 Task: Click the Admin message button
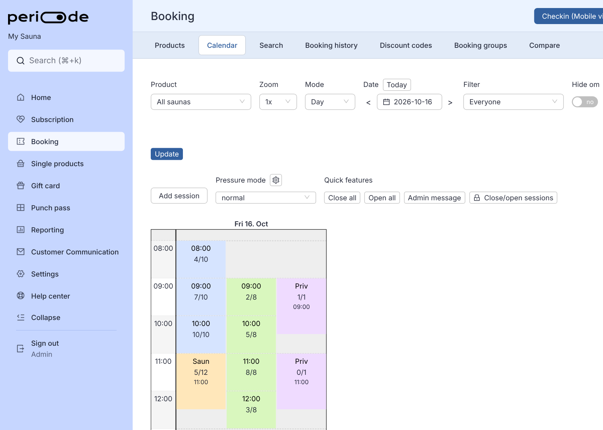434,198
